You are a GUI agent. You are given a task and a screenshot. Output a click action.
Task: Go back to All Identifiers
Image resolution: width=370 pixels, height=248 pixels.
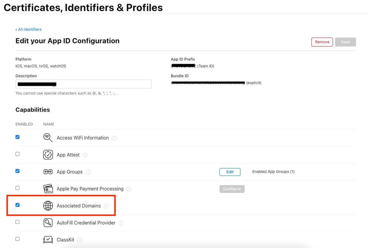[29, 30]
